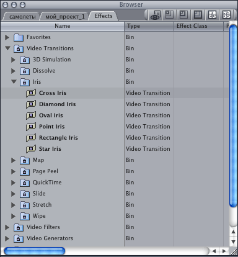238x257 pixels.
Task: Collapse the Iris bin
Action: click(14, 82)
